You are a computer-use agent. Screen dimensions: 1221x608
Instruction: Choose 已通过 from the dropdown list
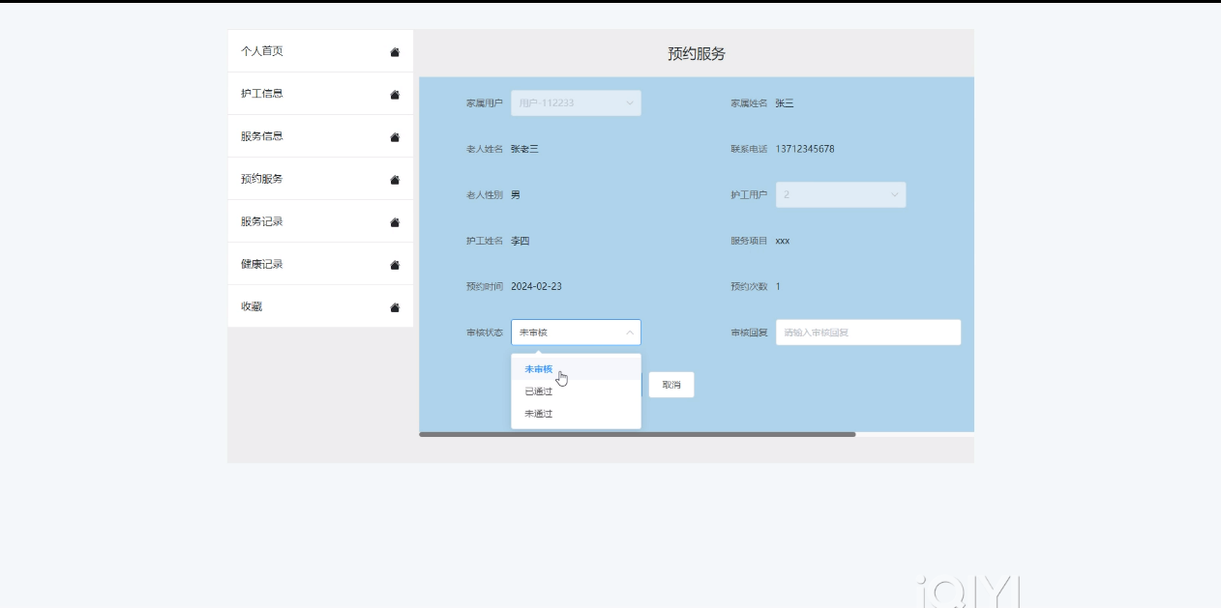[x=576, y=391]
